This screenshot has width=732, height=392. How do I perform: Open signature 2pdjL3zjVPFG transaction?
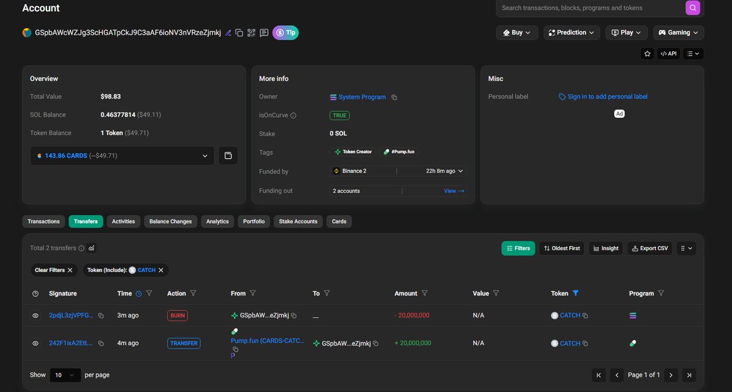click(71, 316)
